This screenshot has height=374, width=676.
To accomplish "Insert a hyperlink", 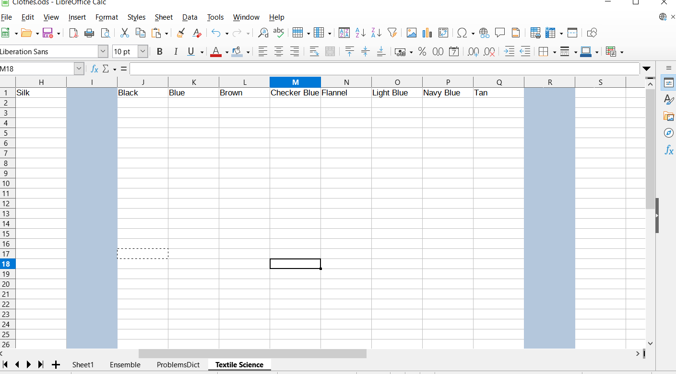I will (484, 33).
